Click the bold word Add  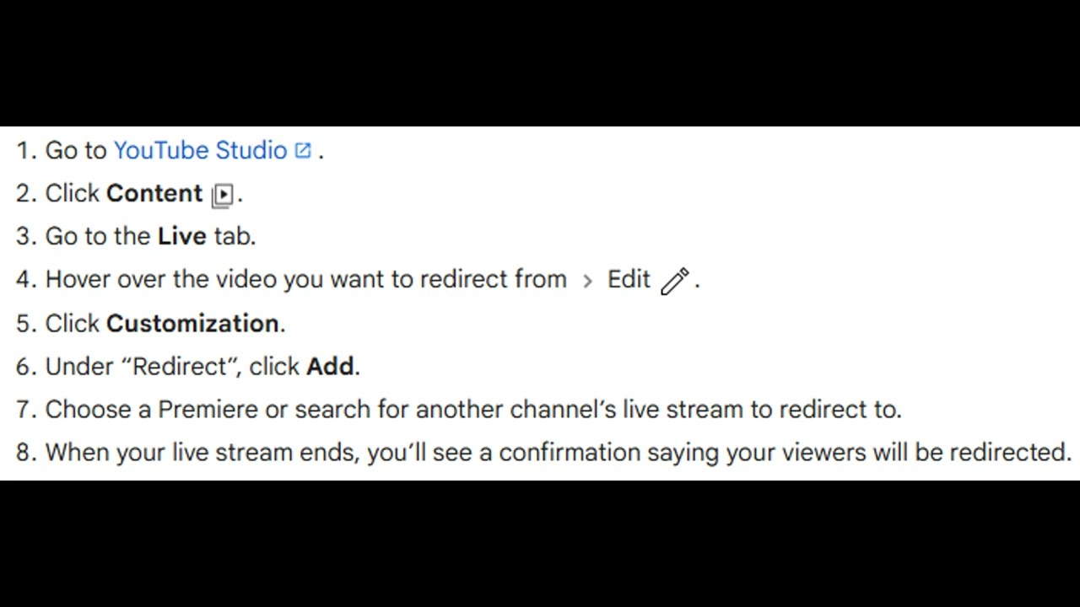[x=330, y=366]
